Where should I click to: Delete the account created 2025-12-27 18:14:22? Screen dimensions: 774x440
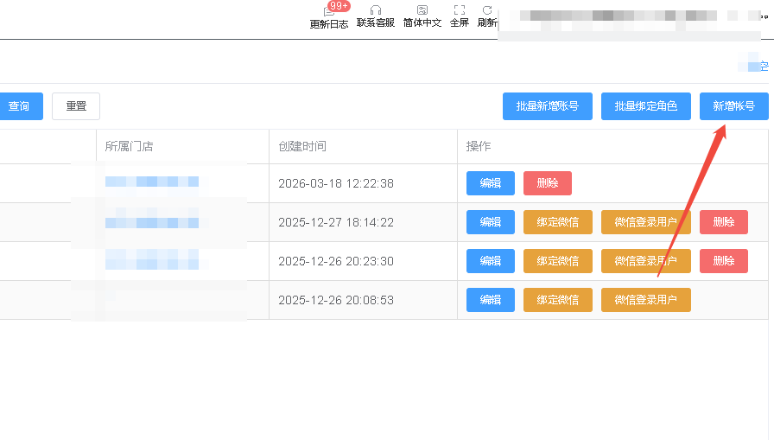723,222
